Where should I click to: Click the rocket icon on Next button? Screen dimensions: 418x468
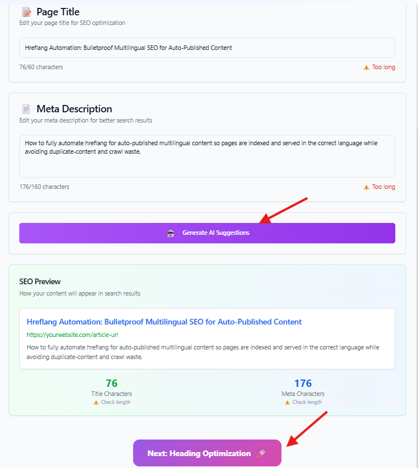click(261, 453)
